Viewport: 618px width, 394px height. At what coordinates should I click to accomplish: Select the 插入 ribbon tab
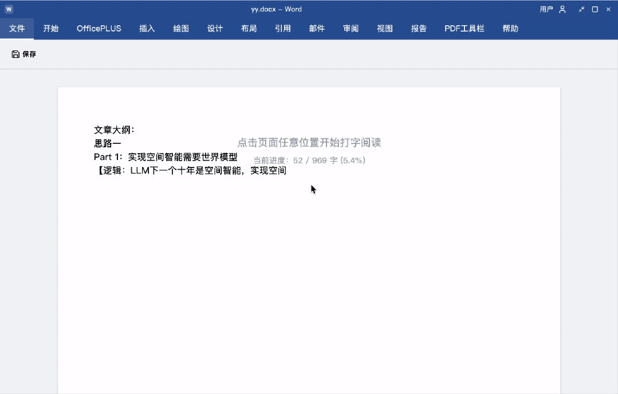147,28
